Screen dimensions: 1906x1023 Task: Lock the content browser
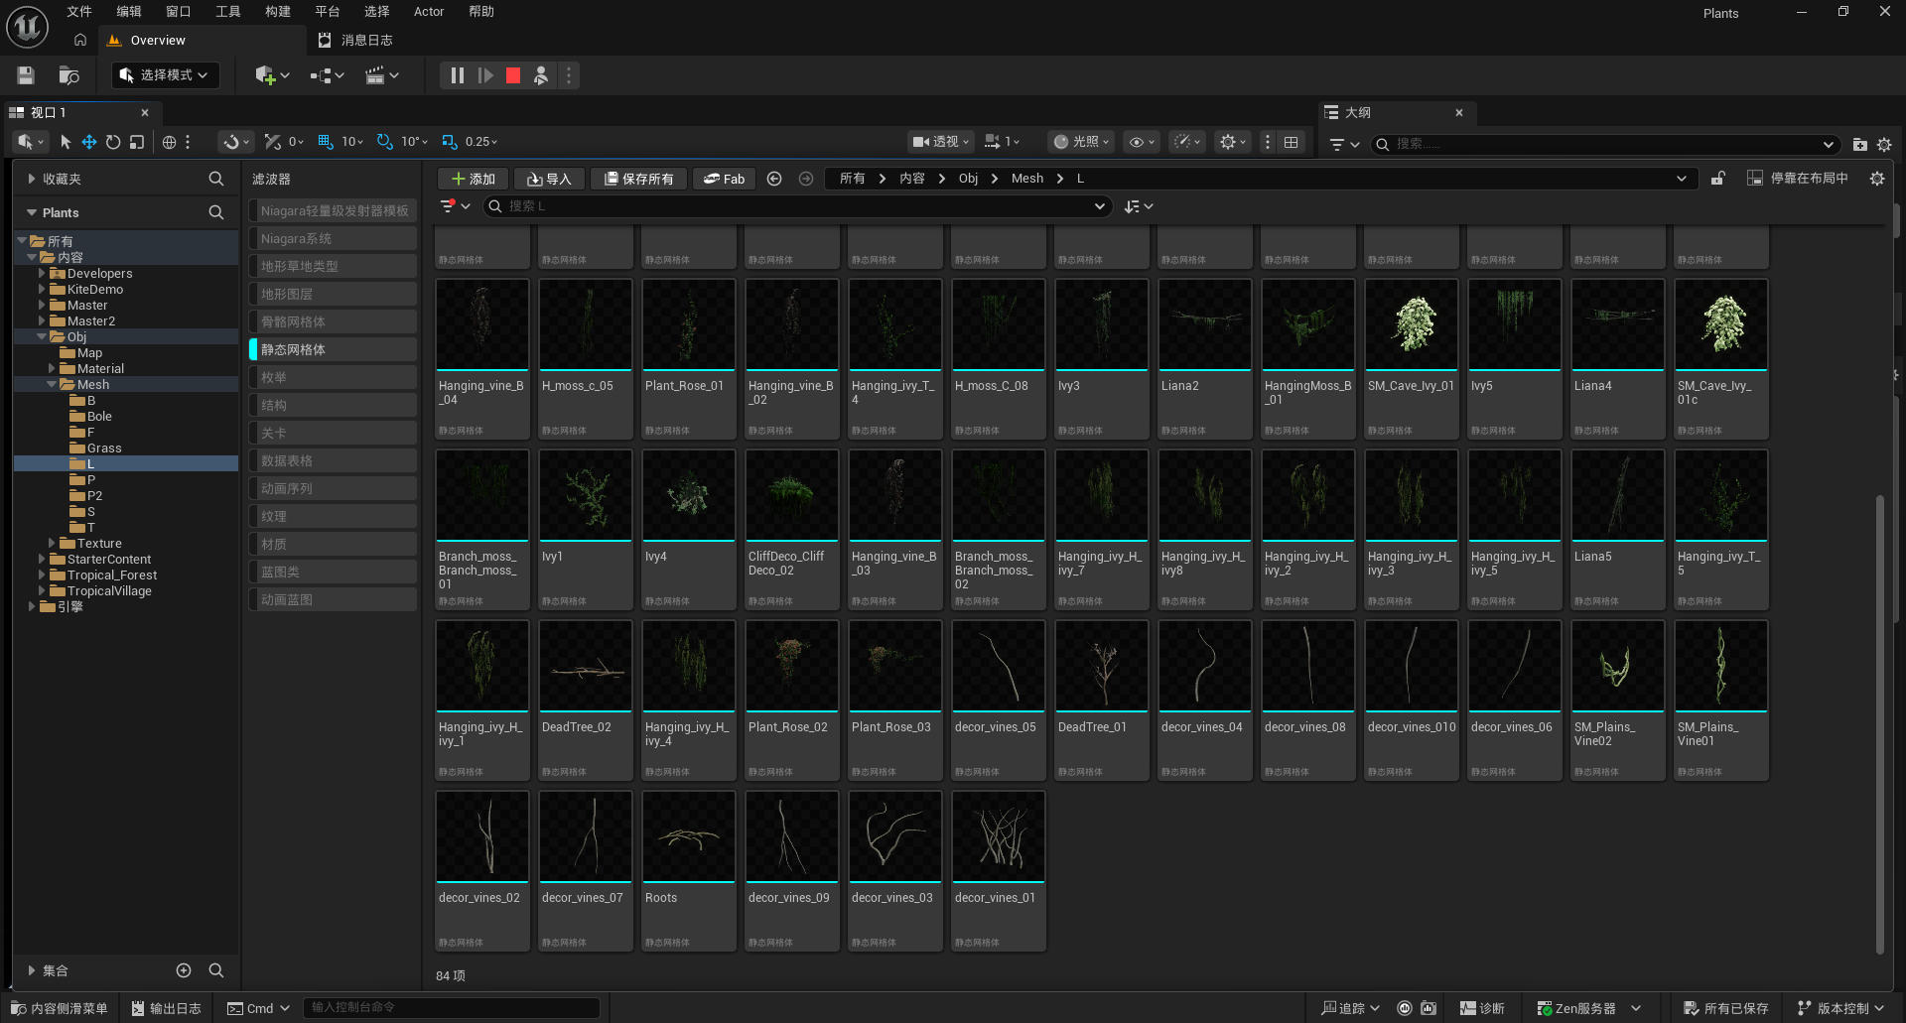point(1717,179)
